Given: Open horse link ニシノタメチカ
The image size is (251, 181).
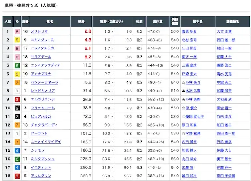Looking at the screenshot, I should point(42,48).
